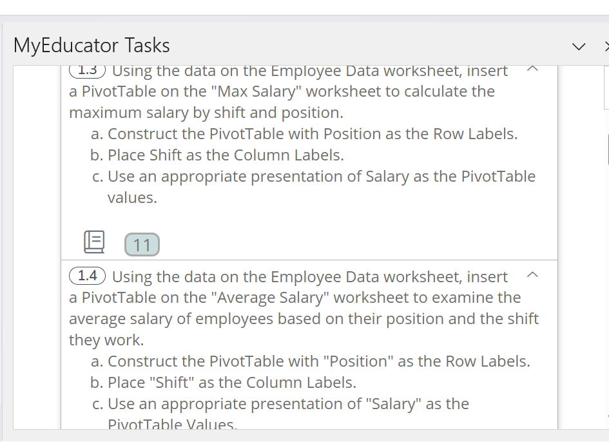Click the MyEducator Tasks pane title
Screen dimensions: 609x442
pyautogui.click(x=92, y=45)
